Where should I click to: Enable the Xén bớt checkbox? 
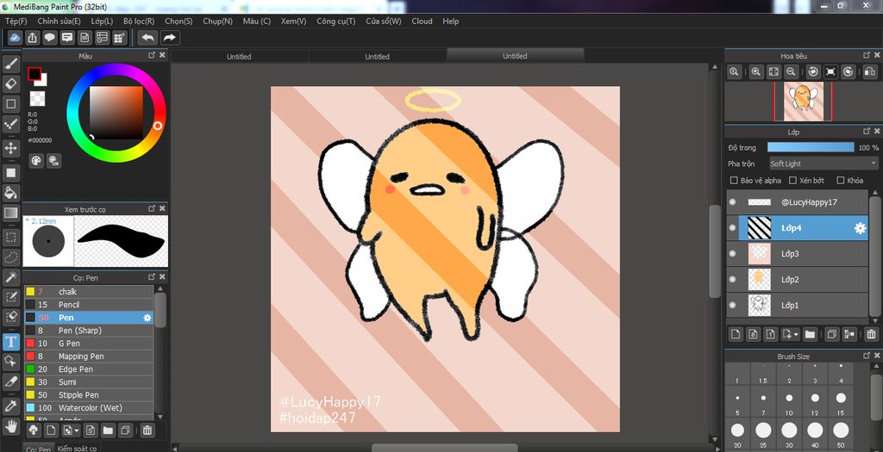click(x=793, y=181)
